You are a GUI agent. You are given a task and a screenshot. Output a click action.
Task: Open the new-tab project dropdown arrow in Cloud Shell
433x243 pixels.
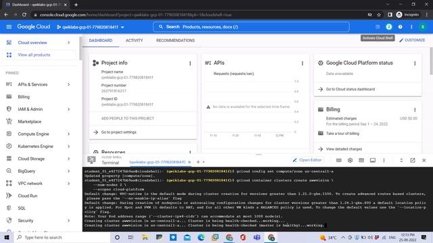[x=204, y=162]
